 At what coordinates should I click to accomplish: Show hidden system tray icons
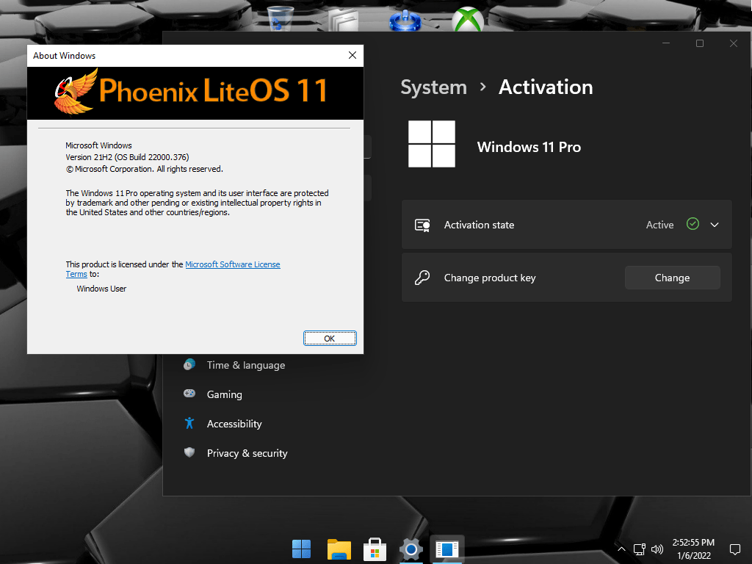pyautogui.click(x=621, y=549)
